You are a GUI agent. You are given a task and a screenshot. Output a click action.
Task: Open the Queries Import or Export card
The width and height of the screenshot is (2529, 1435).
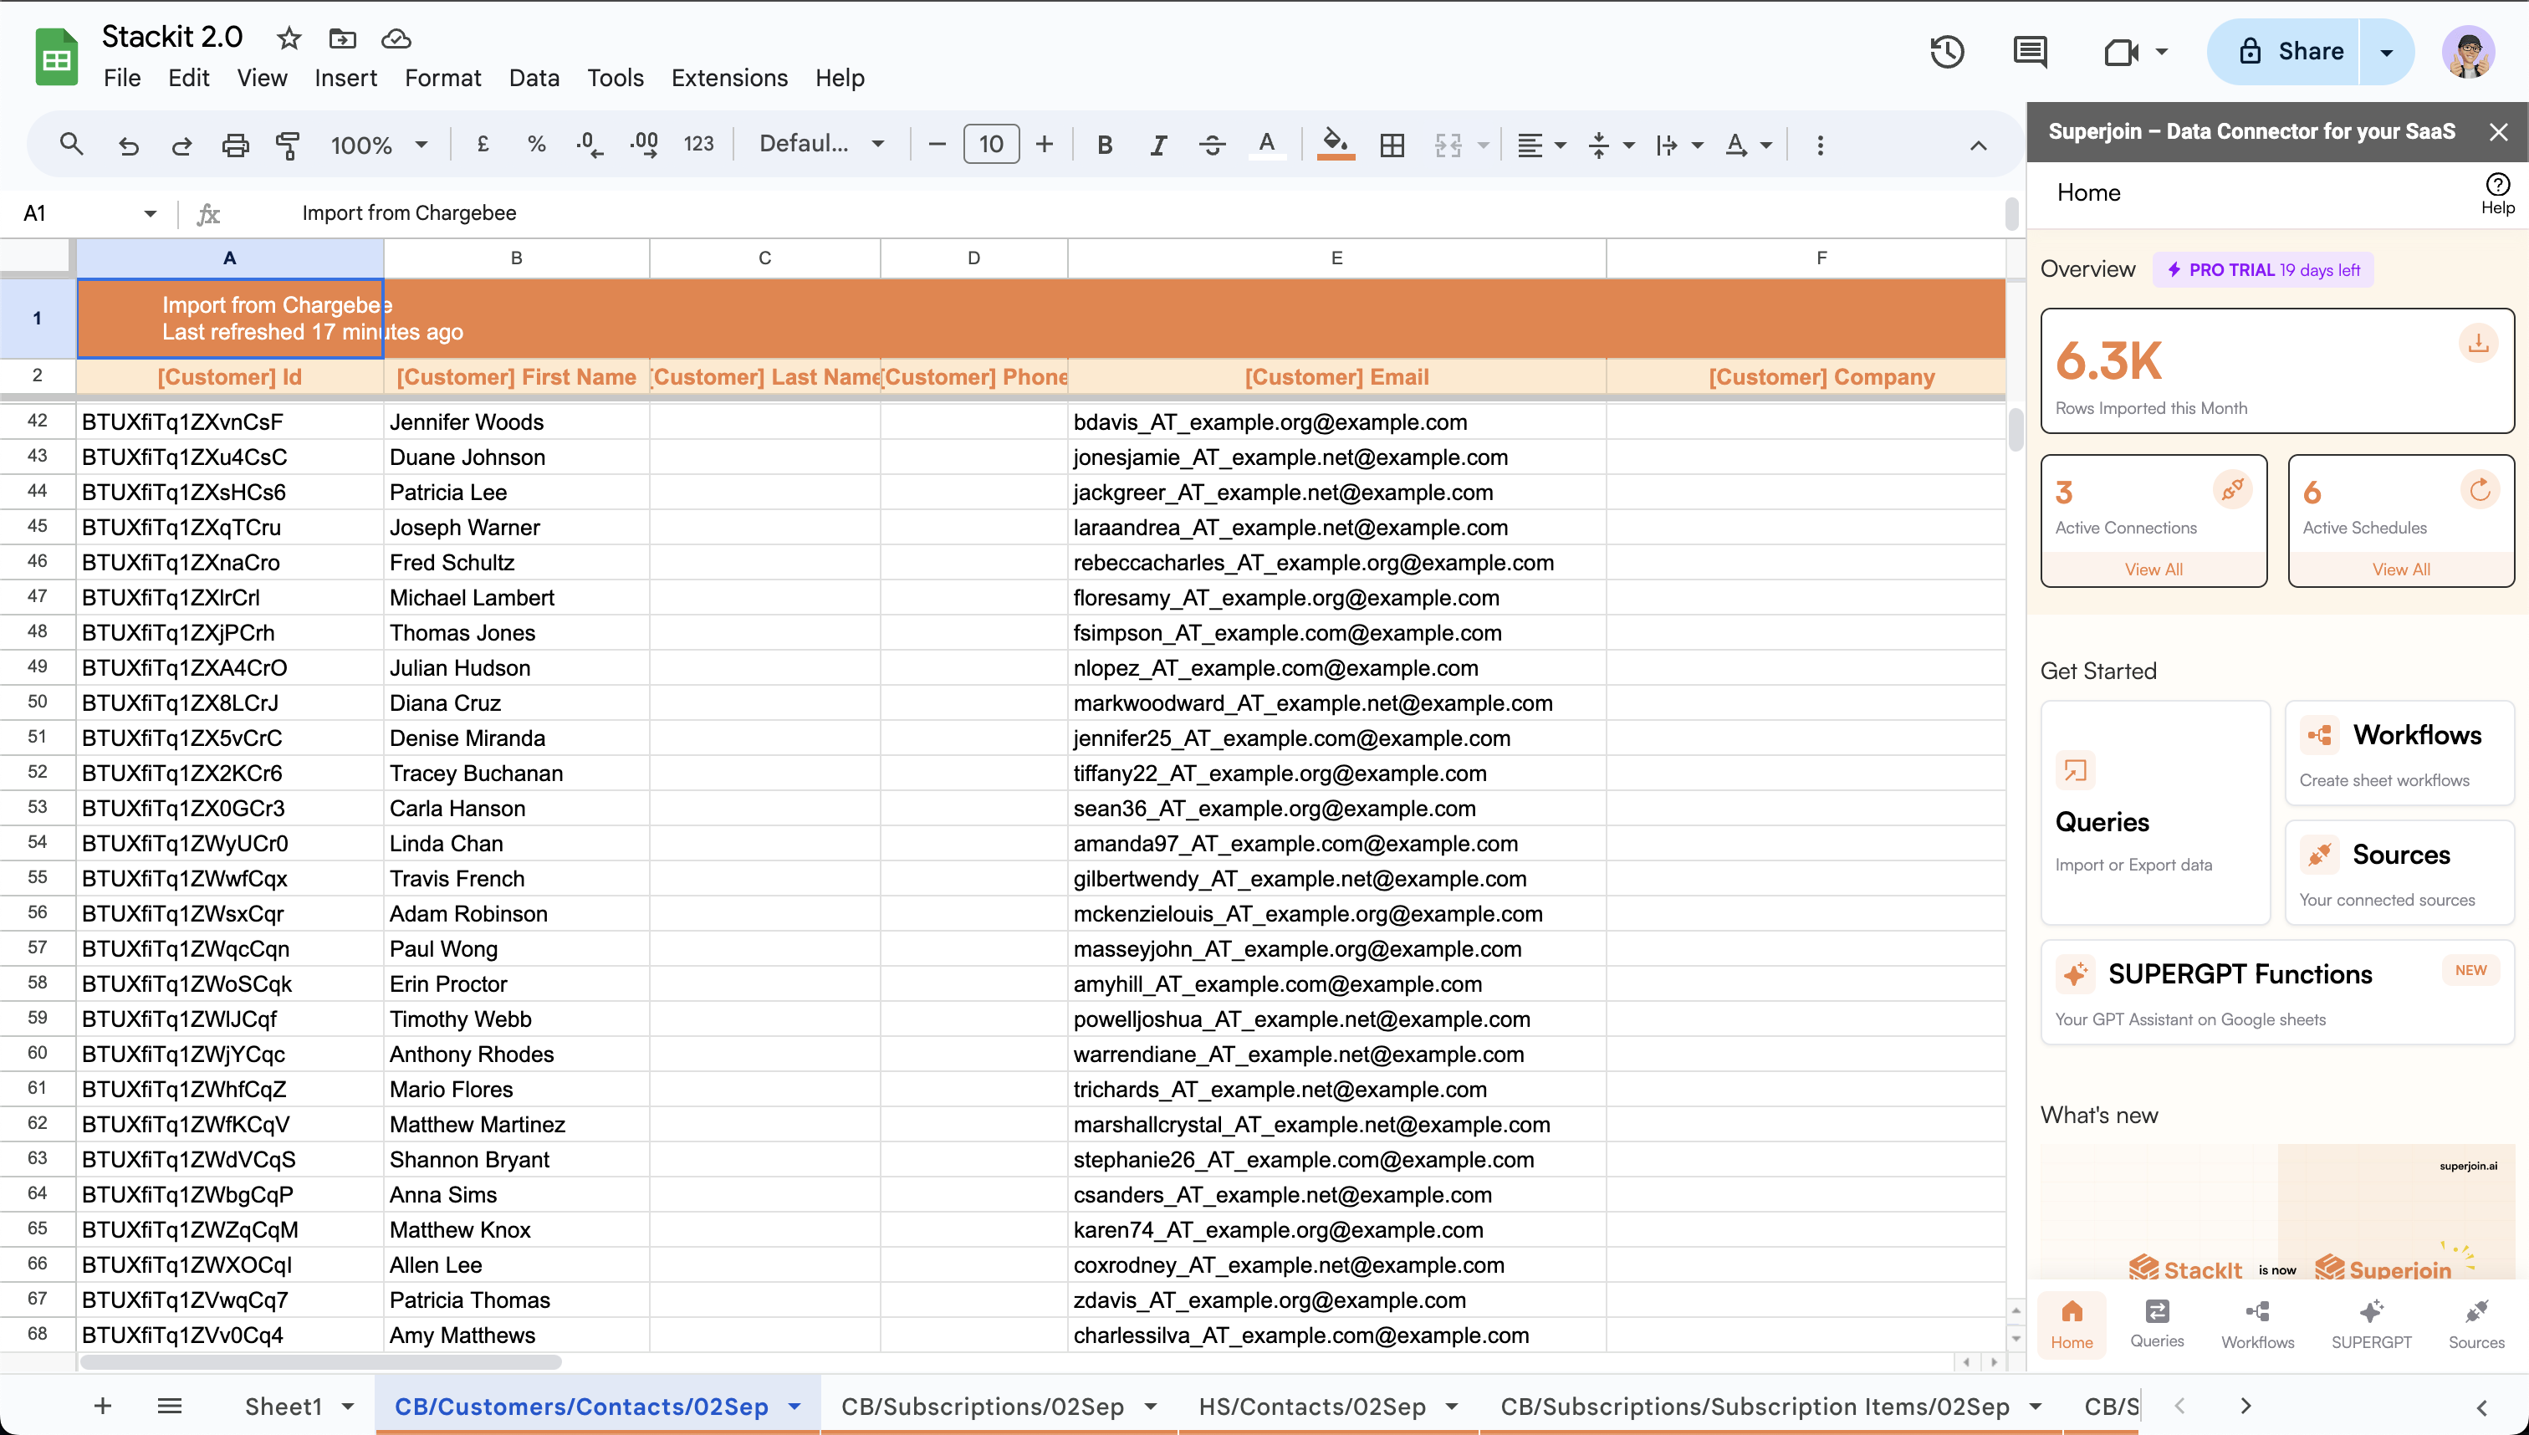pos(2155,813)
